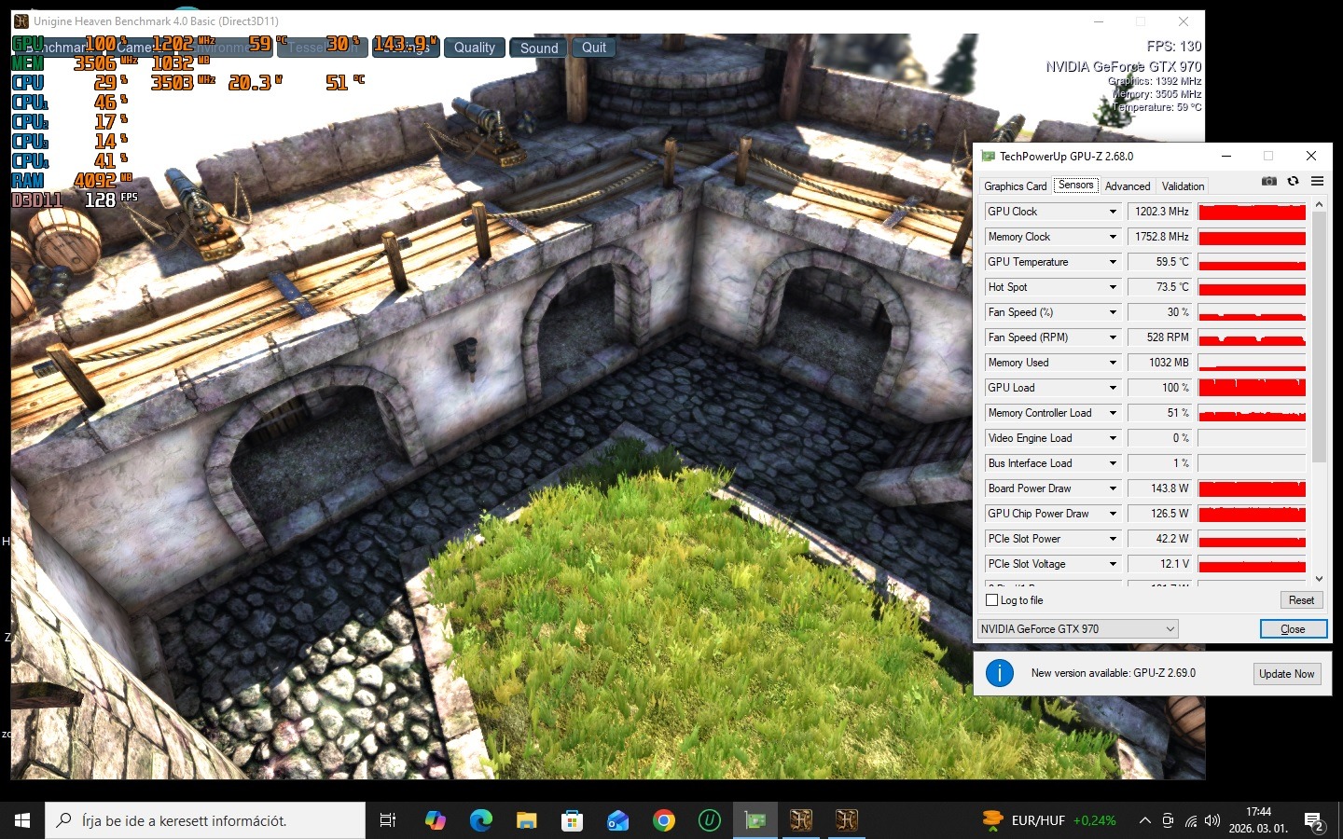Open the GPU Temperature sensor dropdown
The height and width of the screenshot is (839, 1343).
1113,262
